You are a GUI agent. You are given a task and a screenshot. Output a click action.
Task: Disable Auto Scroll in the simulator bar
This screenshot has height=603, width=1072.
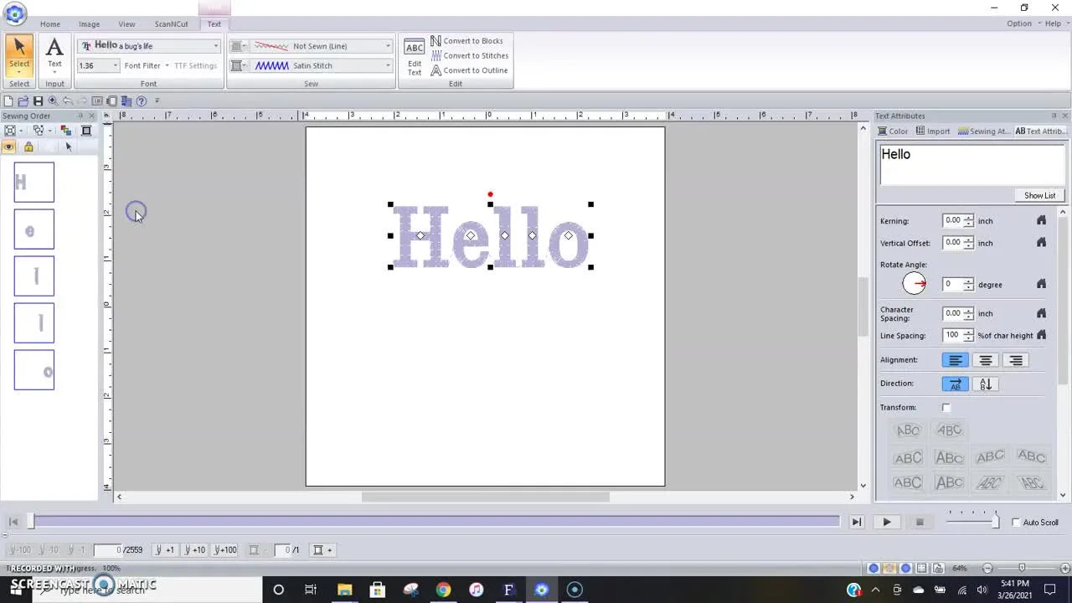(1016, 522)
